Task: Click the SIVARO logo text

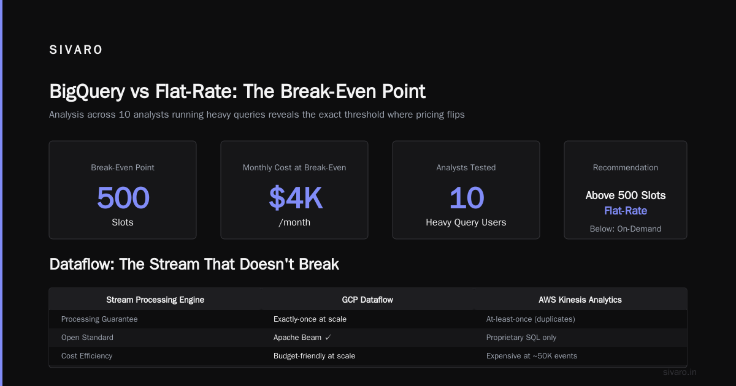Action: click(x=76, y=50)
